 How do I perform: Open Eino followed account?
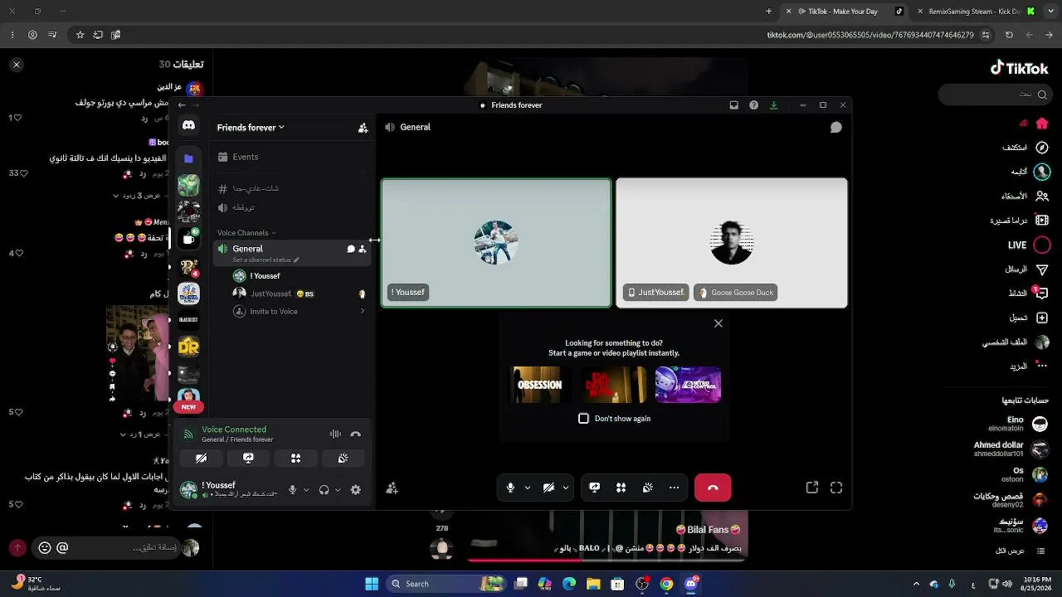[x=1018, y=424]
